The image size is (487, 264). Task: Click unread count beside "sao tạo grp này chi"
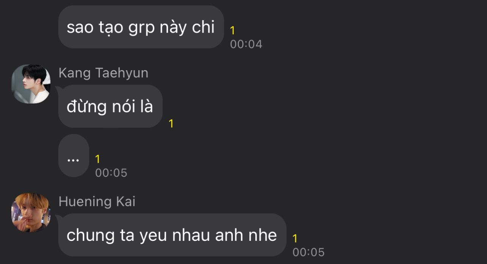(233, 31)
